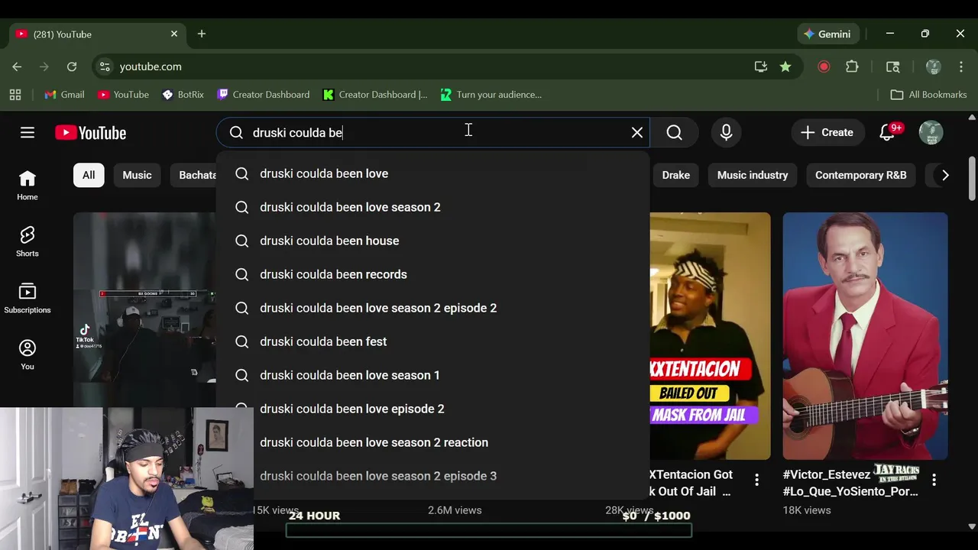Choose suggestion 'druski coulda been fest'
The height and width of the screenshot is (550, 978).
tap(433, 341)
